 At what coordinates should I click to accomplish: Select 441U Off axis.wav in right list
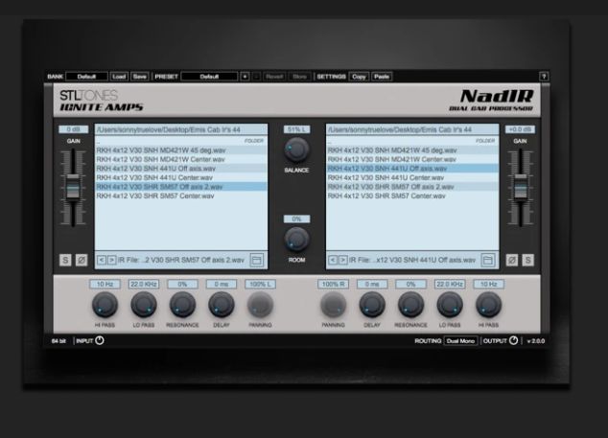point(412,169)
